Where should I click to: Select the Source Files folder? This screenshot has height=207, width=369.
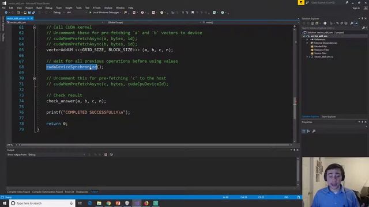tap(320, 53)
